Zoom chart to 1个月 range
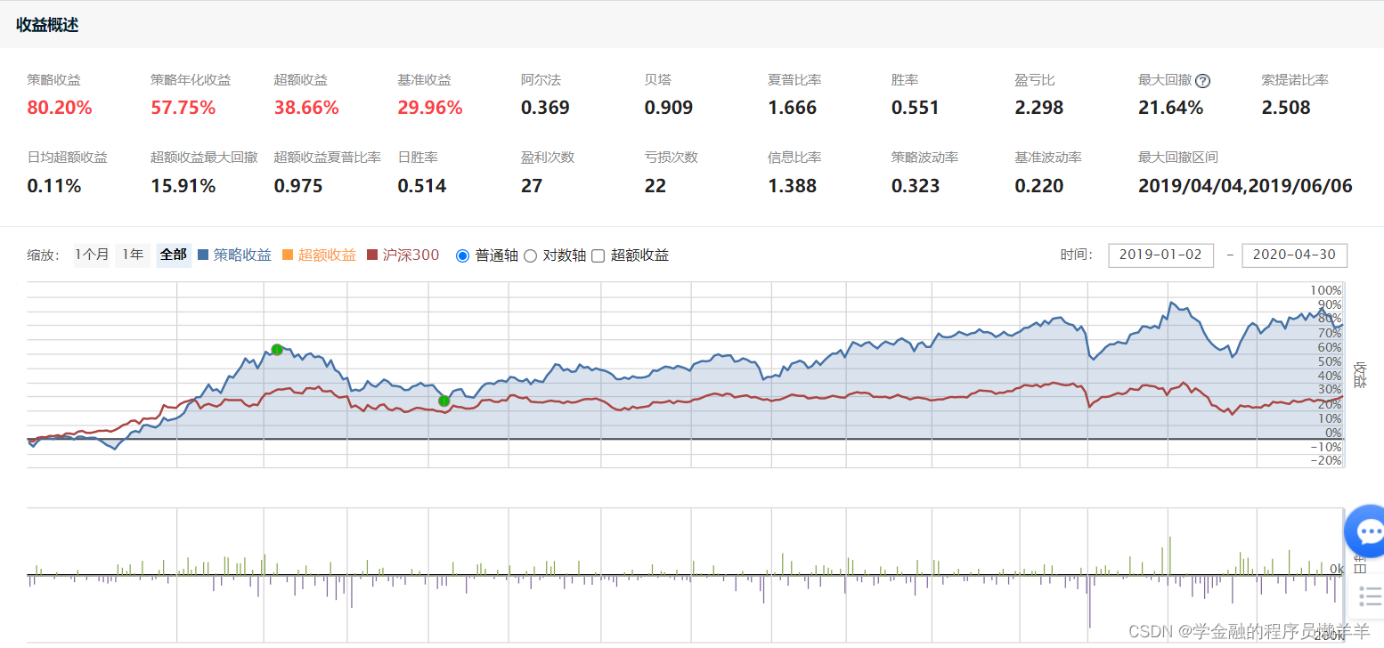The width and height of the screenshot is (1384, 648). [x=92, y=255]
